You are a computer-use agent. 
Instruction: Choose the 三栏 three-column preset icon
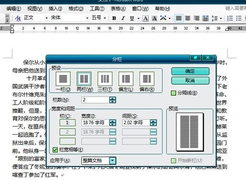pos(105,79)
